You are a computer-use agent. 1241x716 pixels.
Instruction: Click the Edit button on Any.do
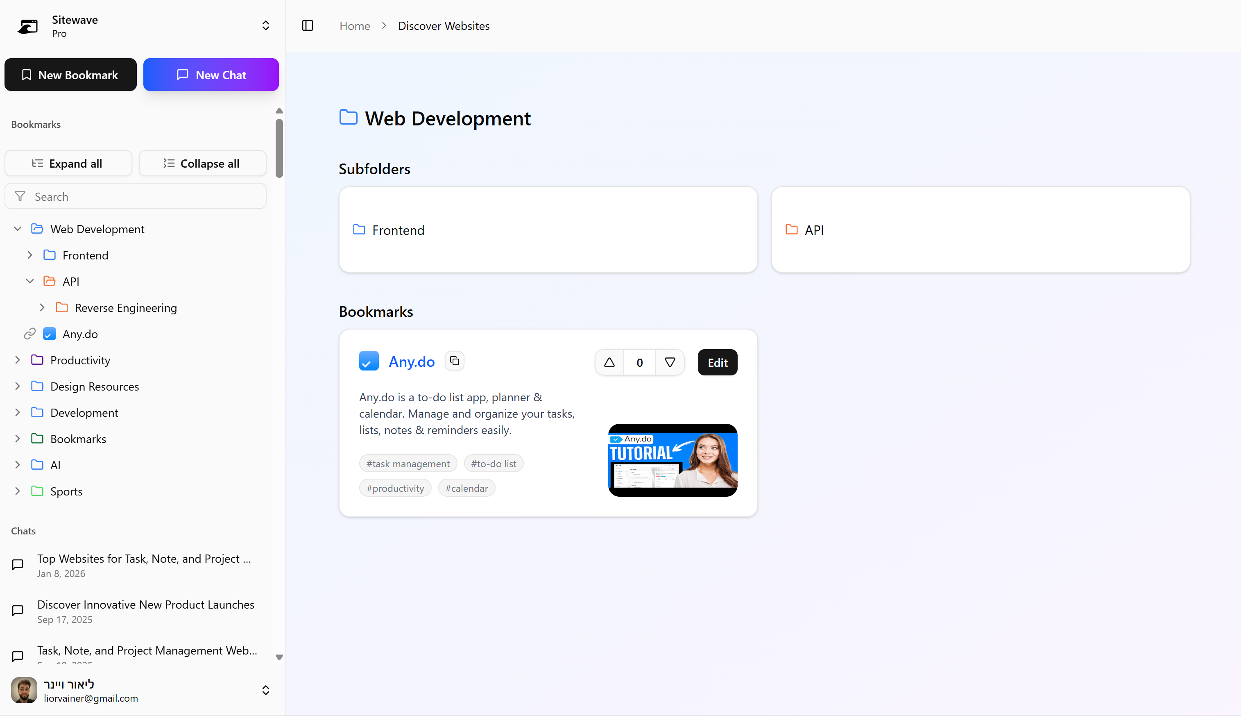717,362
